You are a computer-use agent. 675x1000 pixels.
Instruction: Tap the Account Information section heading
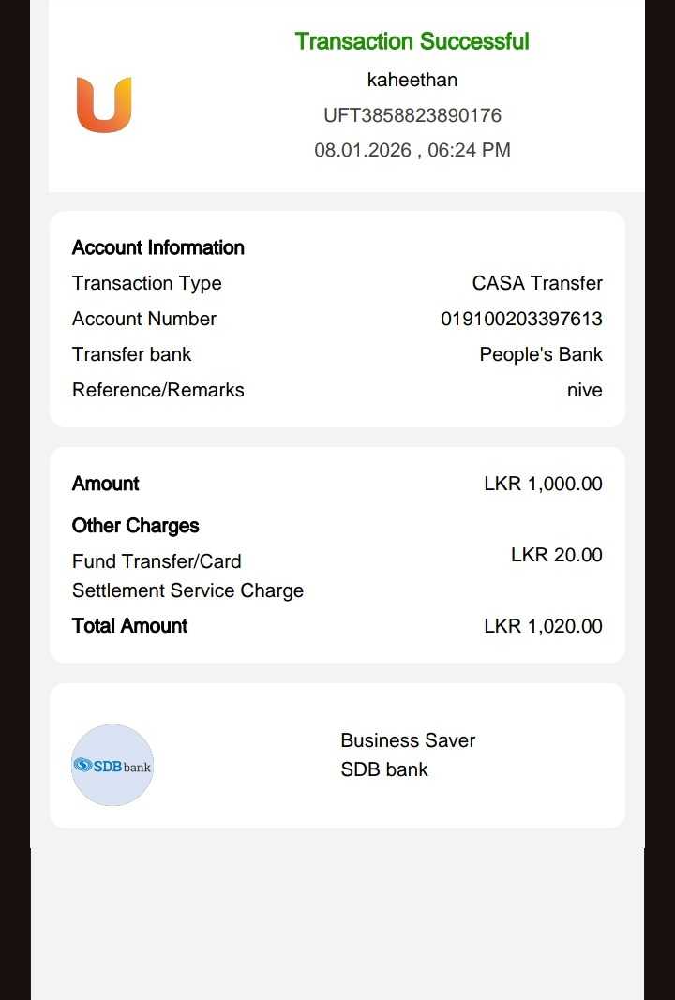tap(158, 247)
